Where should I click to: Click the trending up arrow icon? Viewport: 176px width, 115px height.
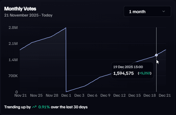click(34, 107)
